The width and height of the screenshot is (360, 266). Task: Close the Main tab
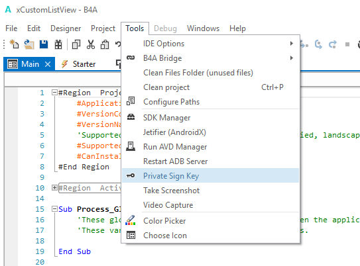(x=48, y=64)
